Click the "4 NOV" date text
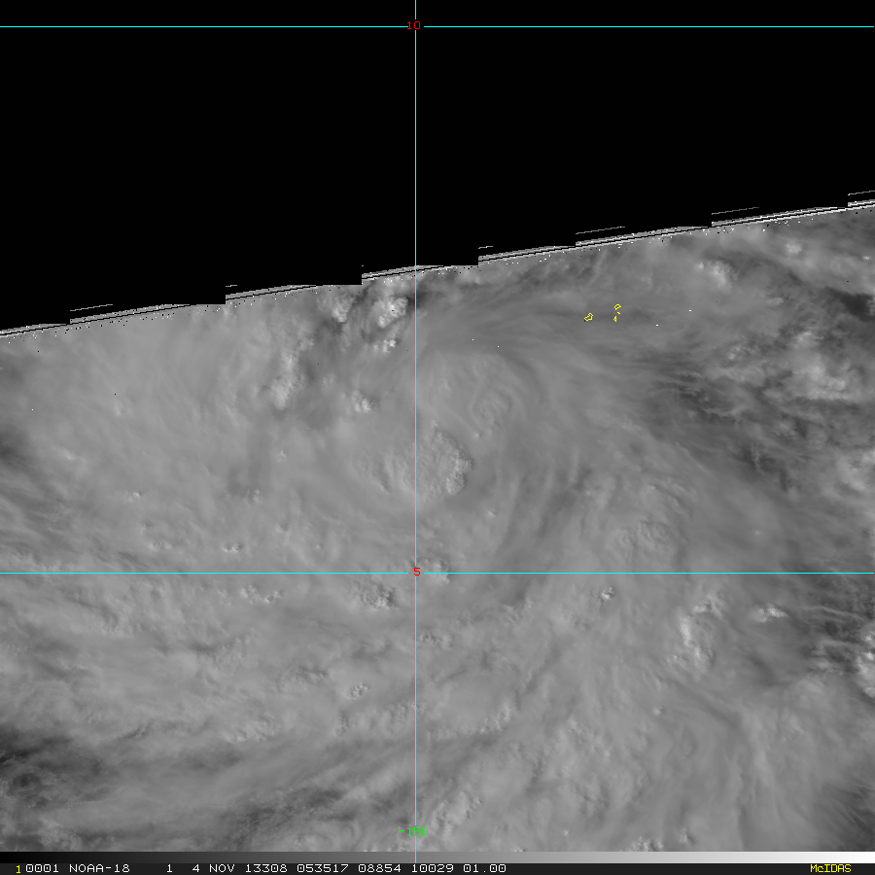 pos(213,868)
